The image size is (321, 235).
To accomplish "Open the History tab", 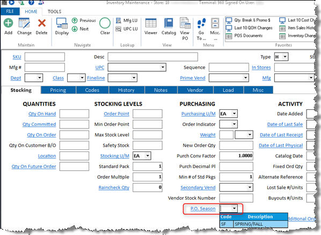I will (127, 90).
